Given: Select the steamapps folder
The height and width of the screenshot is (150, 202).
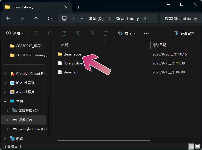Looking at the screenshot, I should (x=70, y=54).
